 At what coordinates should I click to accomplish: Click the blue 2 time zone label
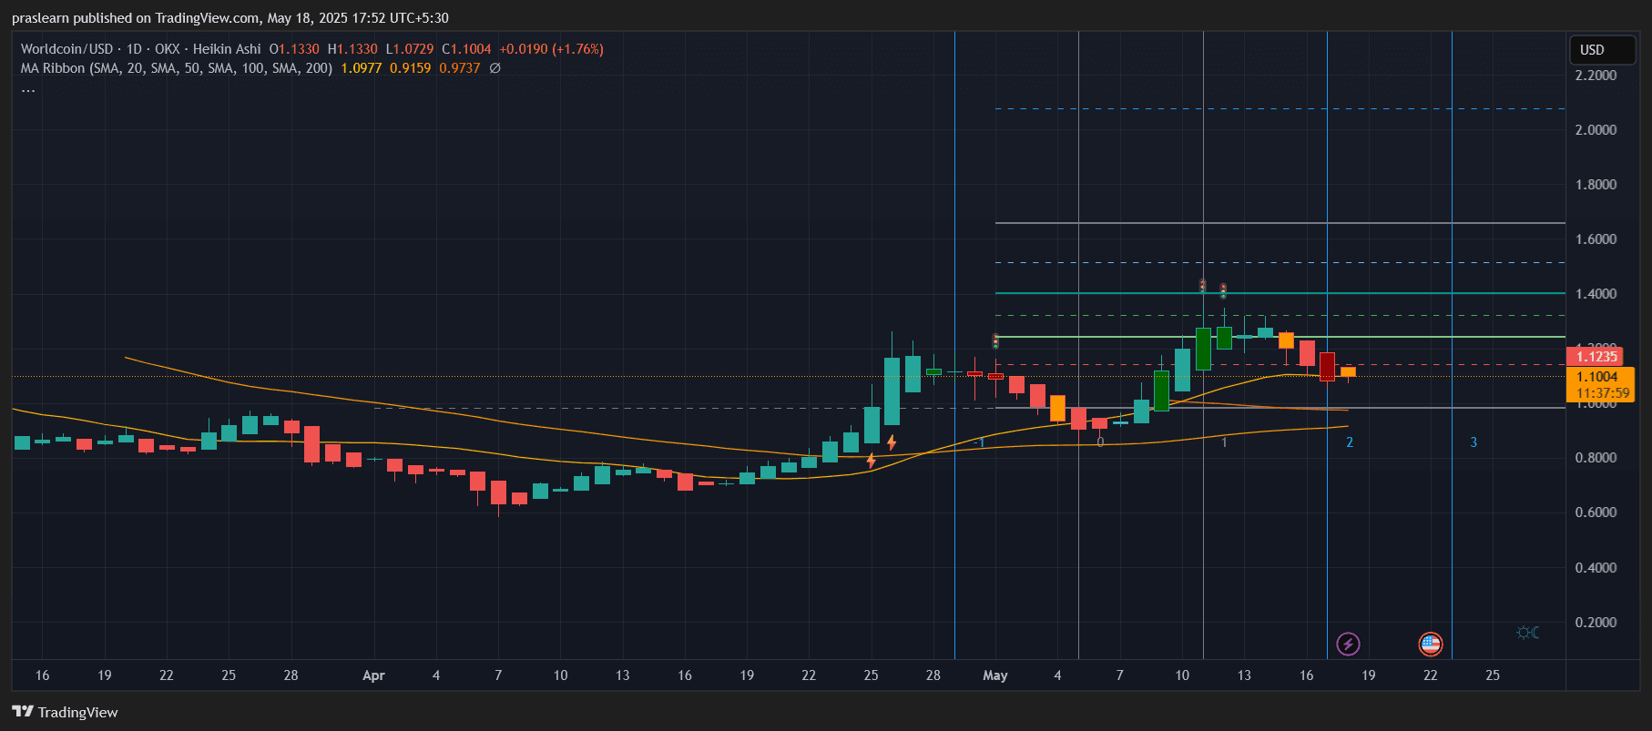coord(1350,442)
